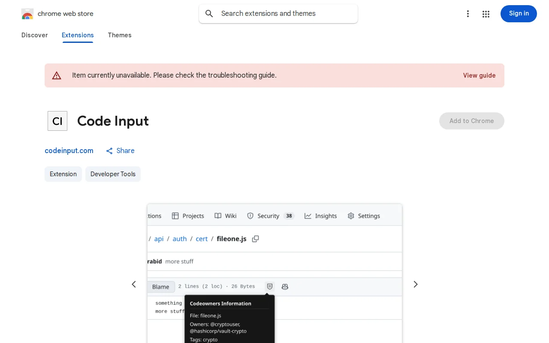
Task: Click the search magnifier icon
Action: [x=209, y=14]
